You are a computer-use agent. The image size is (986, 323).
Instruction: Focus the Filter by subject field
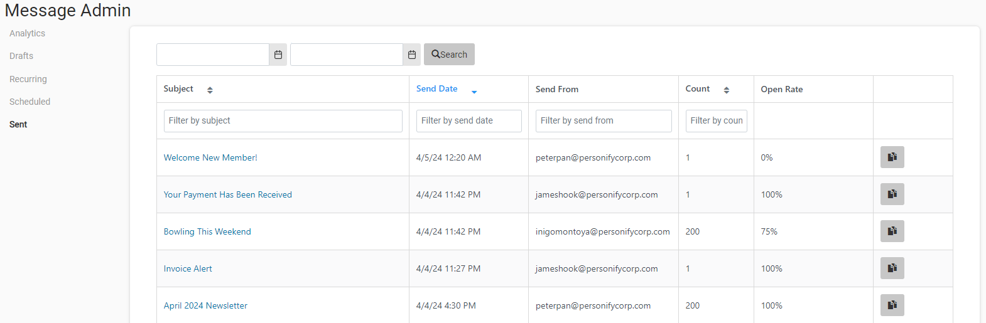283,121
